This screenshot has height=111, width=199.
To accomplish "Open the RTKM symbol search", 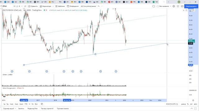I will click(5, 6).
